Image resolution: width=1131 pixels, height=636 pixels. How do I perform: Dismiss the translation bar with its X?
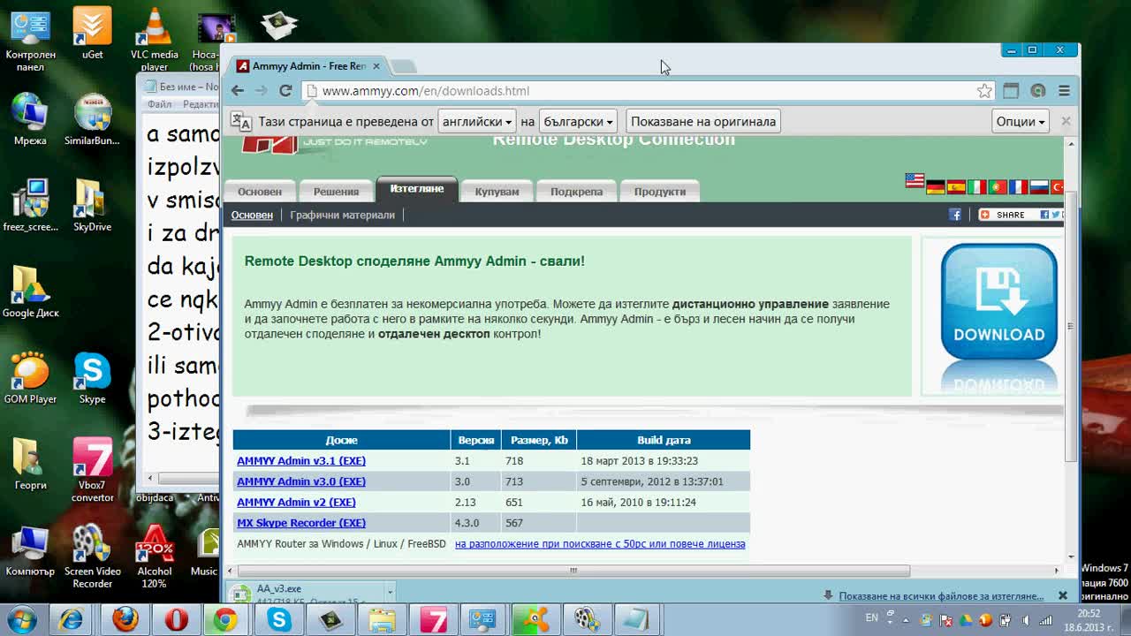(1066, 121)
